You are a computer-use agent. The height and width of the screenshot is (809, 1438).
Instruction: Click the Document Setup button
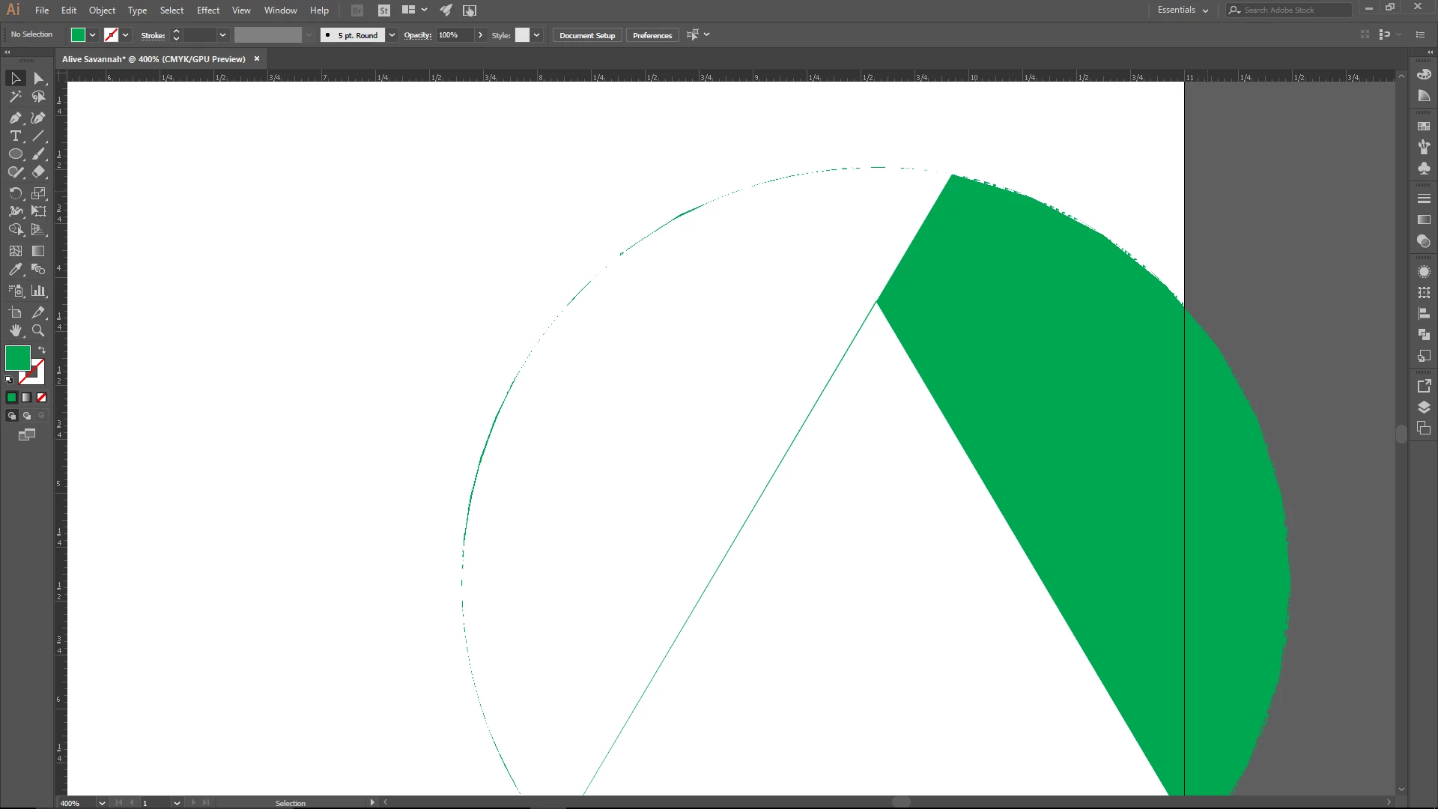586,35
